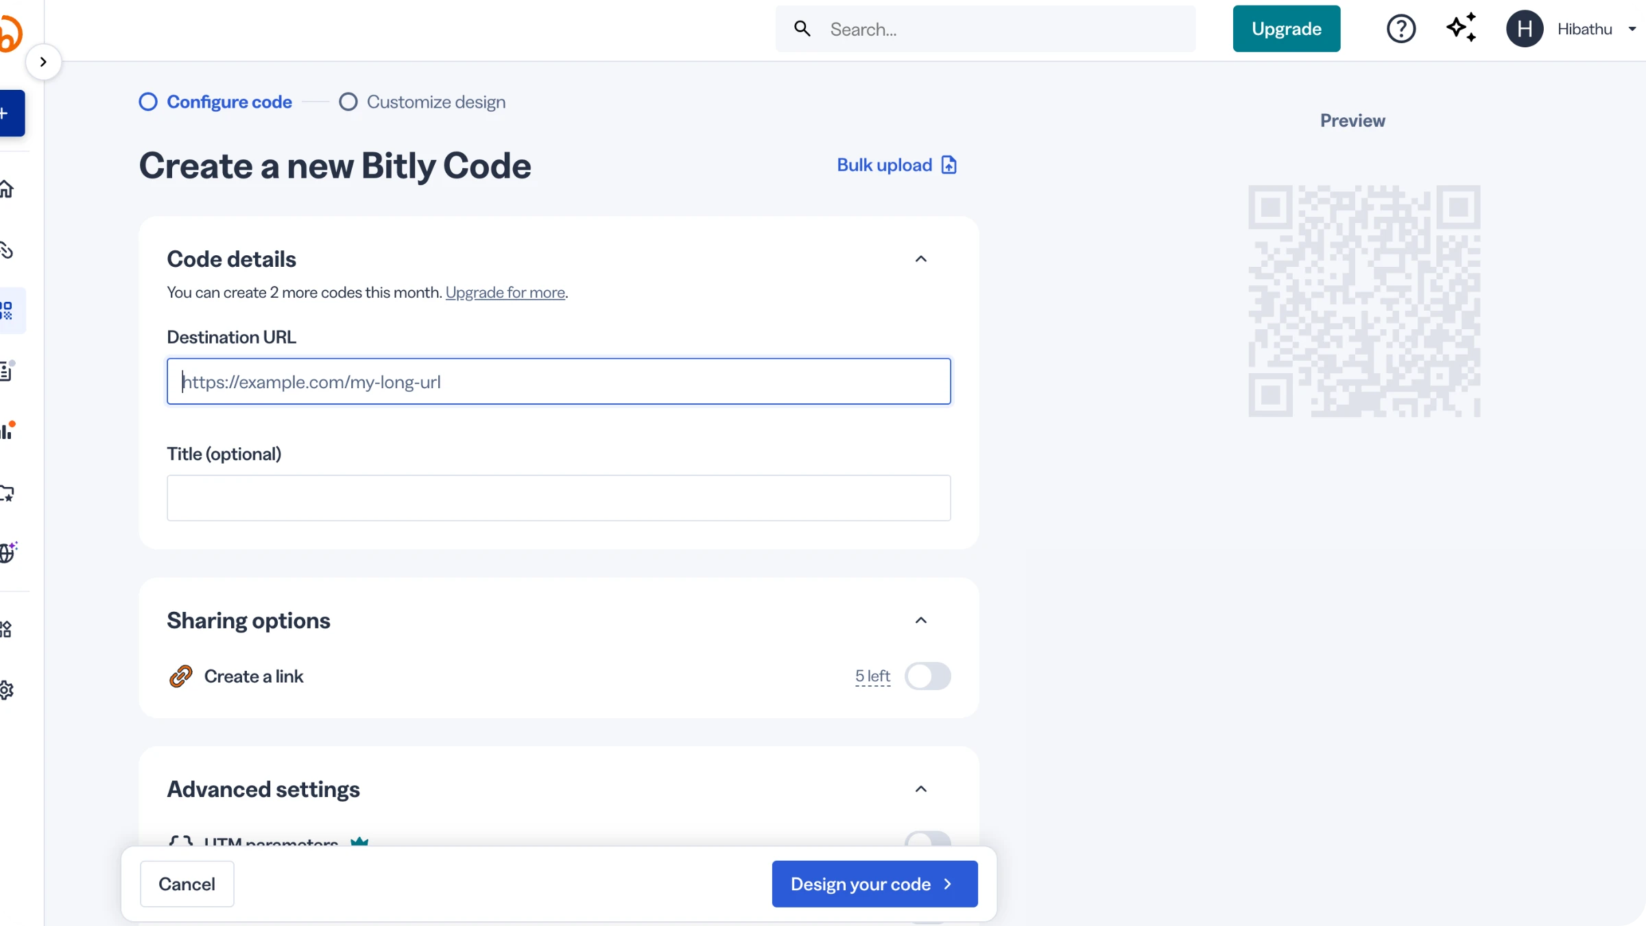Open the AI sparkle assistant icon
This screenshot has height=926, width=1646.
pos(1462,27)
